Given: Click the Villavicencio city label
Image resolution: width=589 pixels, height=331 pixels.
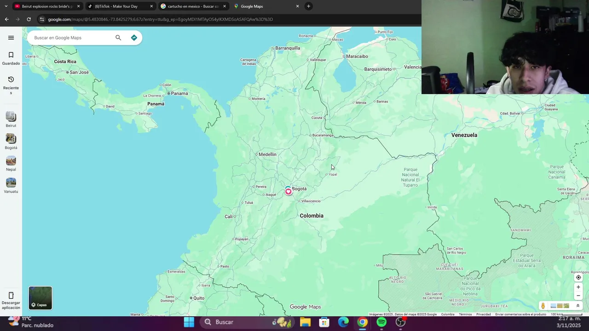Looking at the screenshot, I should click(x=311, y=201).
